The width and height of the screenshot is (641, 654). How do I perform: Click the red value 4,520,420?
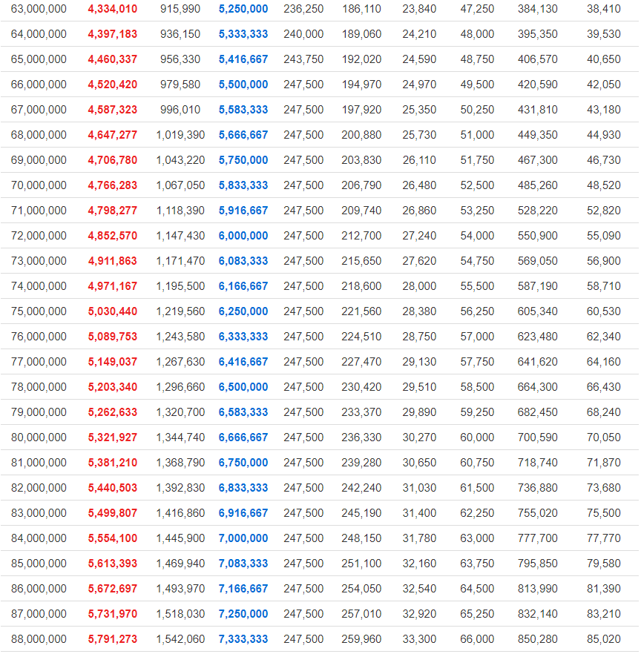[113, 85]
